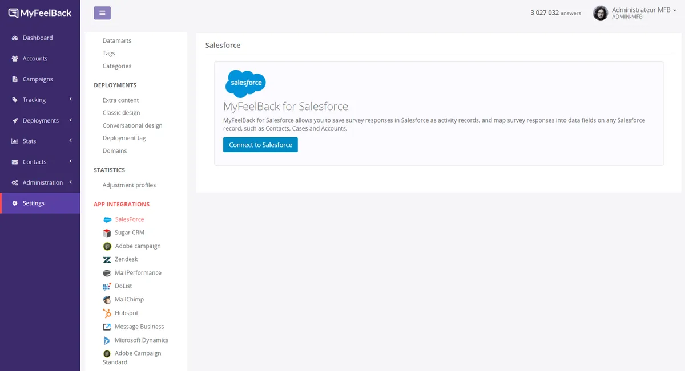Viewport: 685px width, 371px height.
Task: Select the Adobe Campaign Standard icon
Action: click(x=107, y=353)
